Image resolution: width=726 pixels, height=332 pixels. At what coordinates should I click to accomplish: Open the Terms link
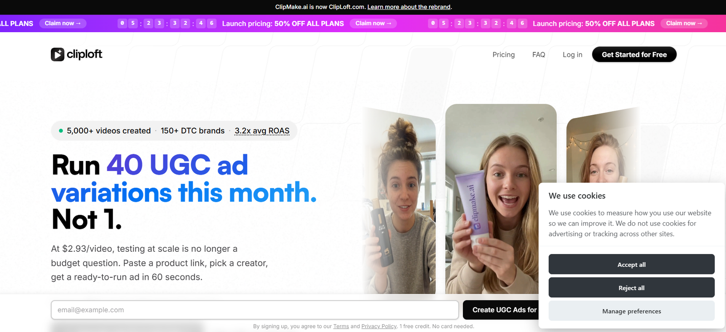pyautogui.click(x=341, y=326)
